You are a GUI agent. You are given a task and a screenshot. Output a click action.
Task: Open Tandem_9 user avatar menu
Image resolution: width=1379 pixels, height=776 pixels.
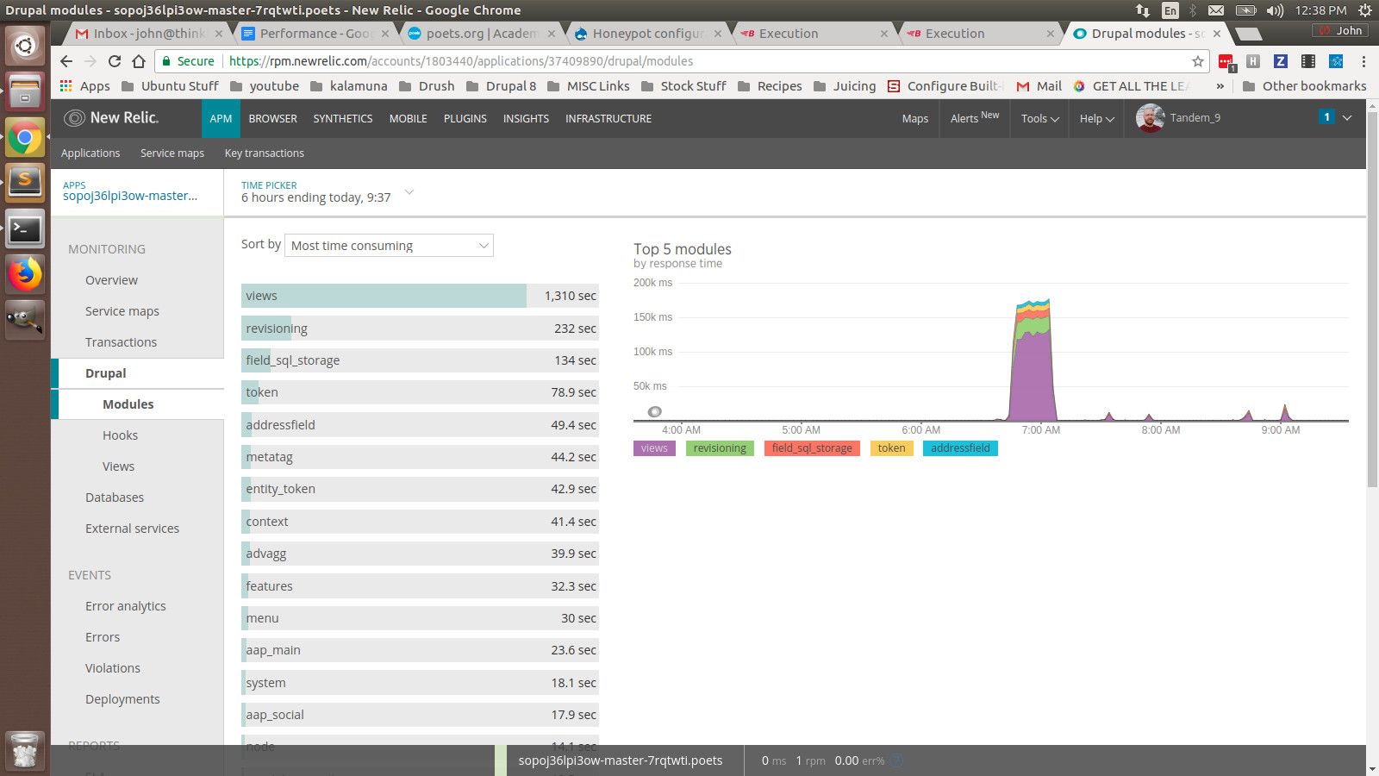coord(1150,118)
